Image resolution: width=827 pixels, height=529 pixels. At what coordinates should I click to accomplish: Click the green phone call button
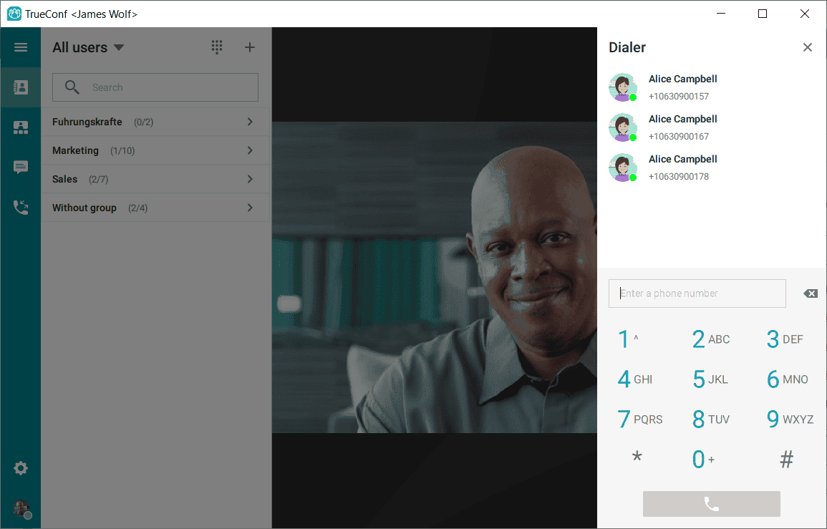tap(711, 504)
